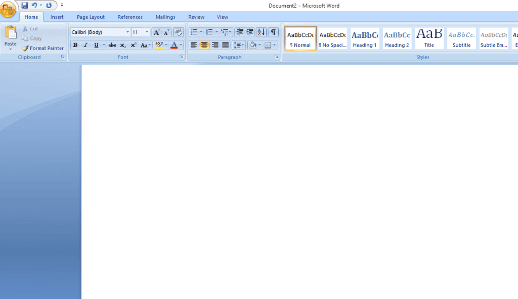Sort the selected text alphabetically
Screen dimensions: 518x299
point(261,32)
